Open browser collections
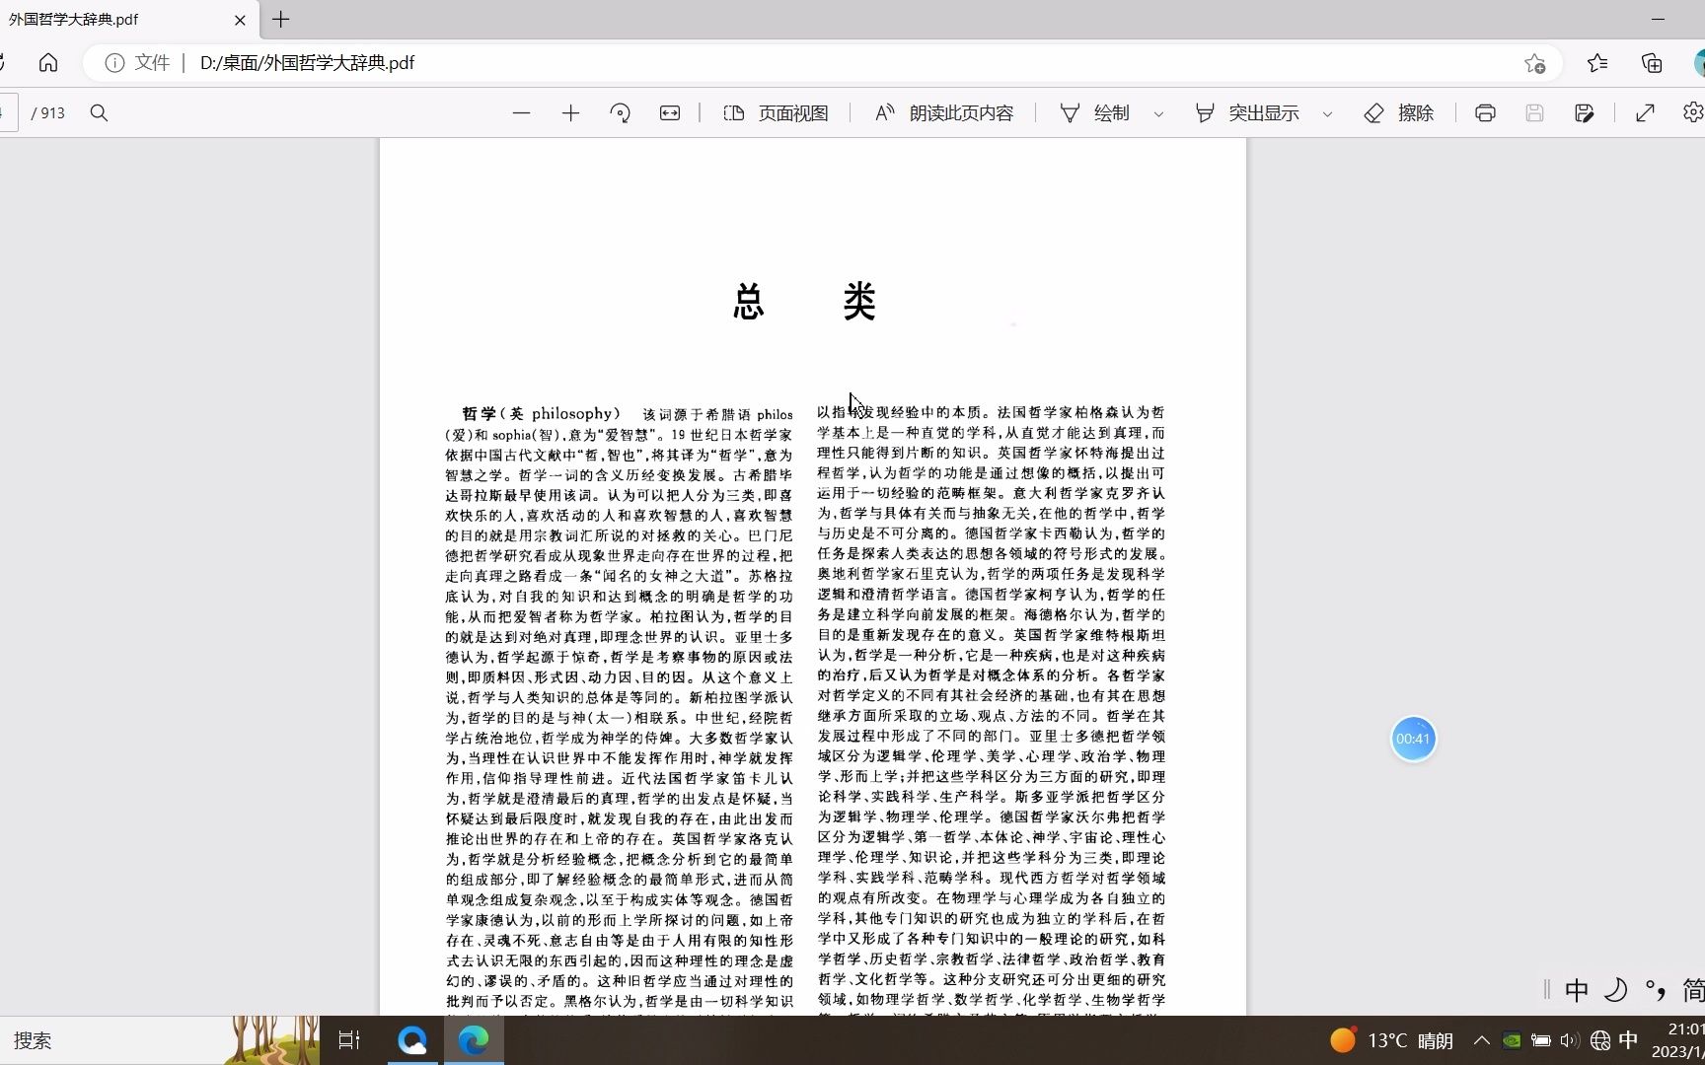The image size is (1705, 1065). pyautogui.click(x=1652, y=63)
